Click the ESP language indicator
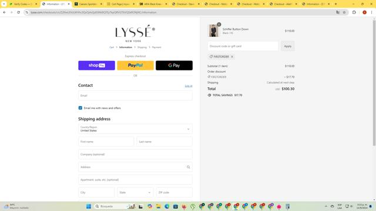This screenshot has height=211, width=376. point(340,206)
